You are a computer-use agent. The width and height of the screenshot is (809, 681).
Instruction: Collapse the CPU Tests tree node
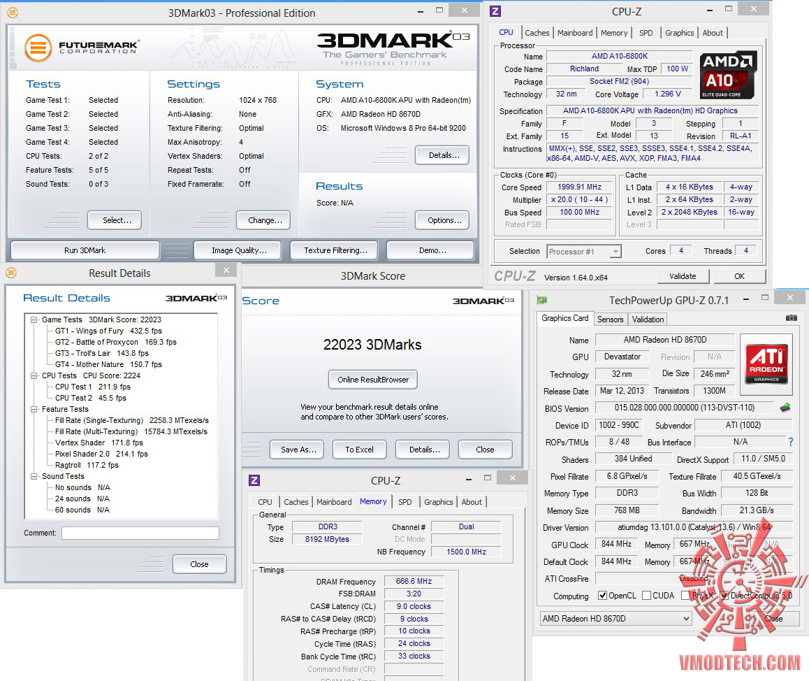[34, 375]
